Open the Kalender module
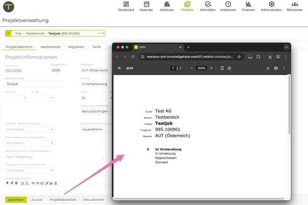 point(147,7)
